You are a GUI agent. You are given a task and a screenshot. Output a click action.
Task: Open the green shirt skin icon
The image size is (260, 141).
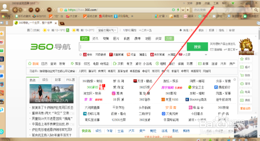[x=233, y=3]
